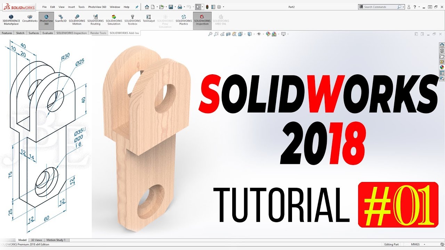
Task: Open the PhotoView 360 menu
Action: (97, 7)
